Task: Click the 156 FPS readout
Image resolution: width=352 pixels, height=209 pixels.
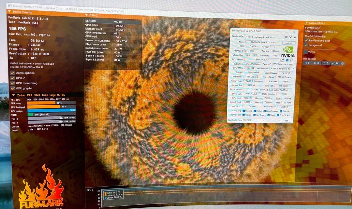Action: click(18, 29)
